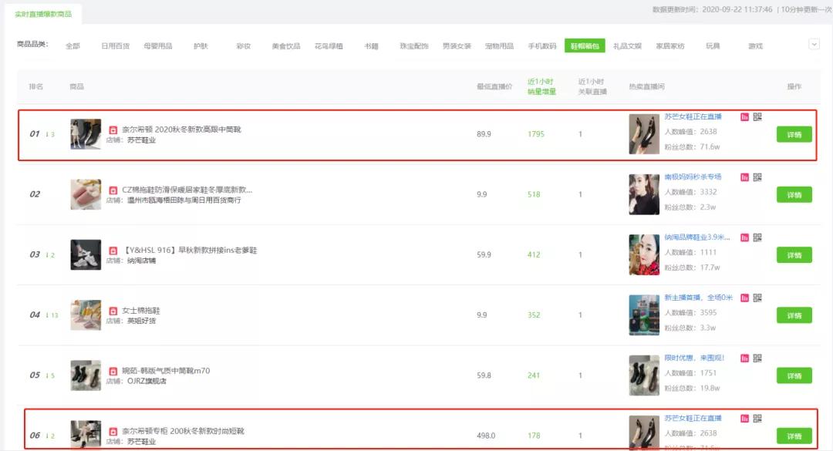Click the red shop icon before CZ棉拖鞋 product
This screenshot has width=833, height=451.
[113, 190]
